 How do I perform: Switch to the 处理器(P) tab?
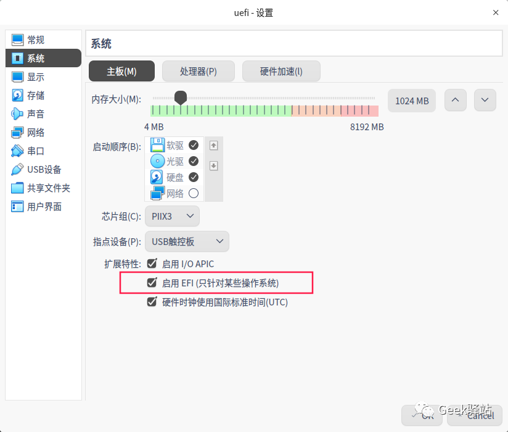[198, 71]
